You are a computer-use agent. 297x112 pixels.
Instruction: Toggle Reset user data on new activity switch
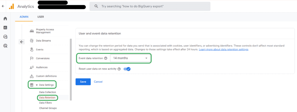tap(127, 69)
